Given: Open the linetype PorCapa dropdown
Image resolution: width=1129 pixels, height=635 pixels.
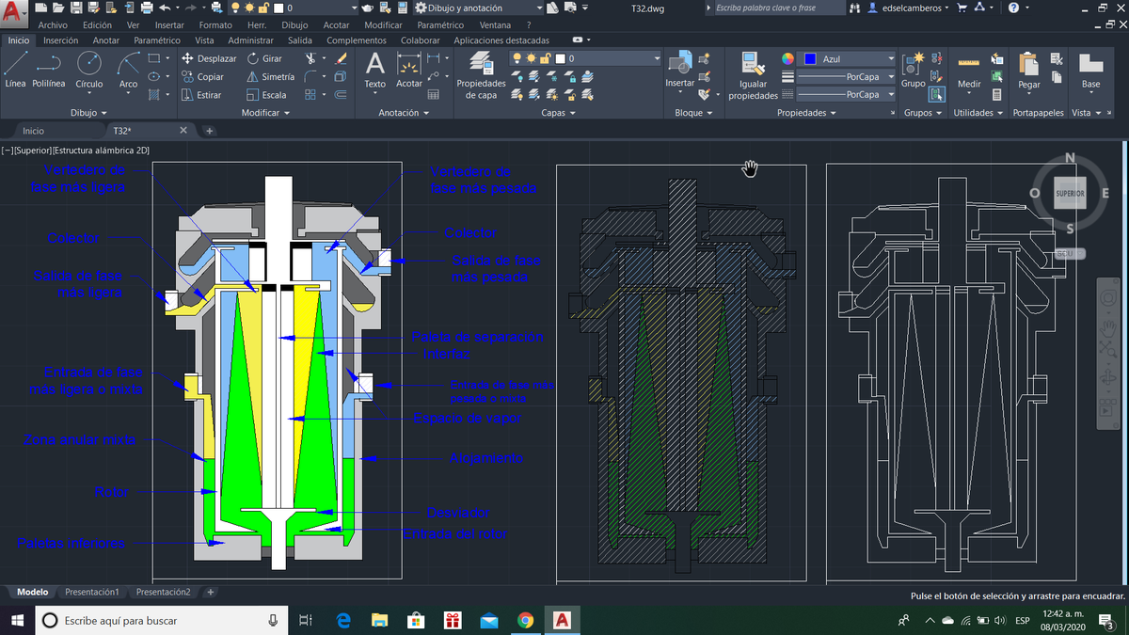Looking at the screenshot, I should pyautogui.click(x=890, y=94).
